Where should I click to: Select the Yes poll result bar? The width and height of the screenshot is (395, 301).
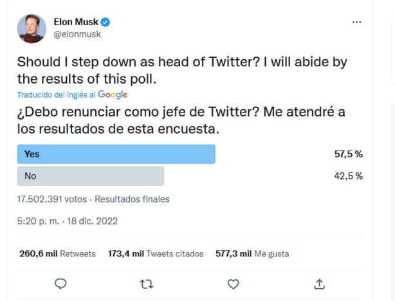(116, 154)
